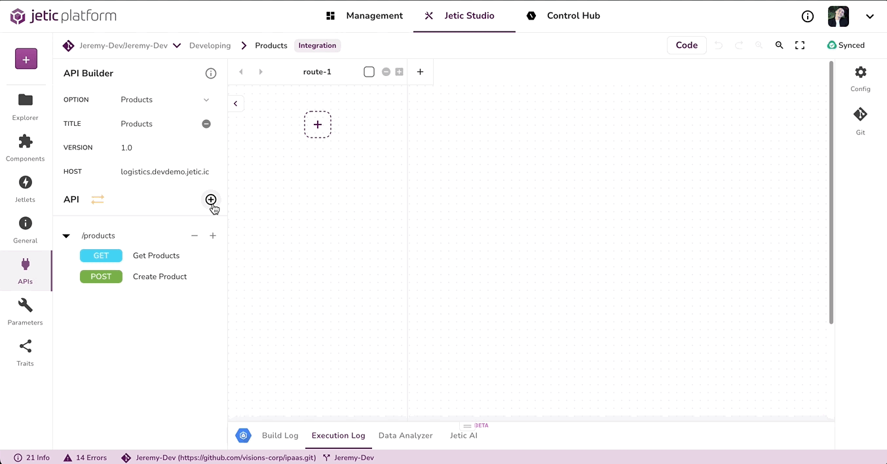Image resolution: width=887 pixels, height=464 pixels.
Task: Click the HOST logistics.devdemo field
Action: (166, 172)
